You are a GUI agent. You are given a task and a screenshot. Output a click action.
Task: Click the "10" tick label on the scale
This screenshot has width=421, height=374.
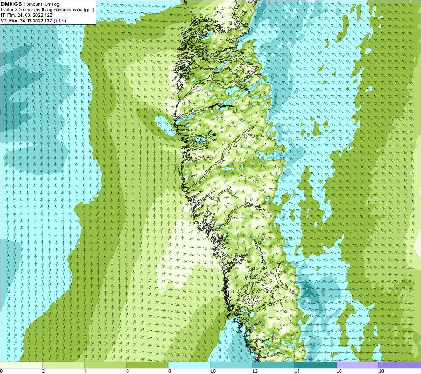[213, 371]
